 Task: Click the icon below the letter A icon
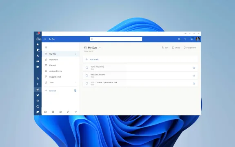pyautogui.click(x=38, y=61)
